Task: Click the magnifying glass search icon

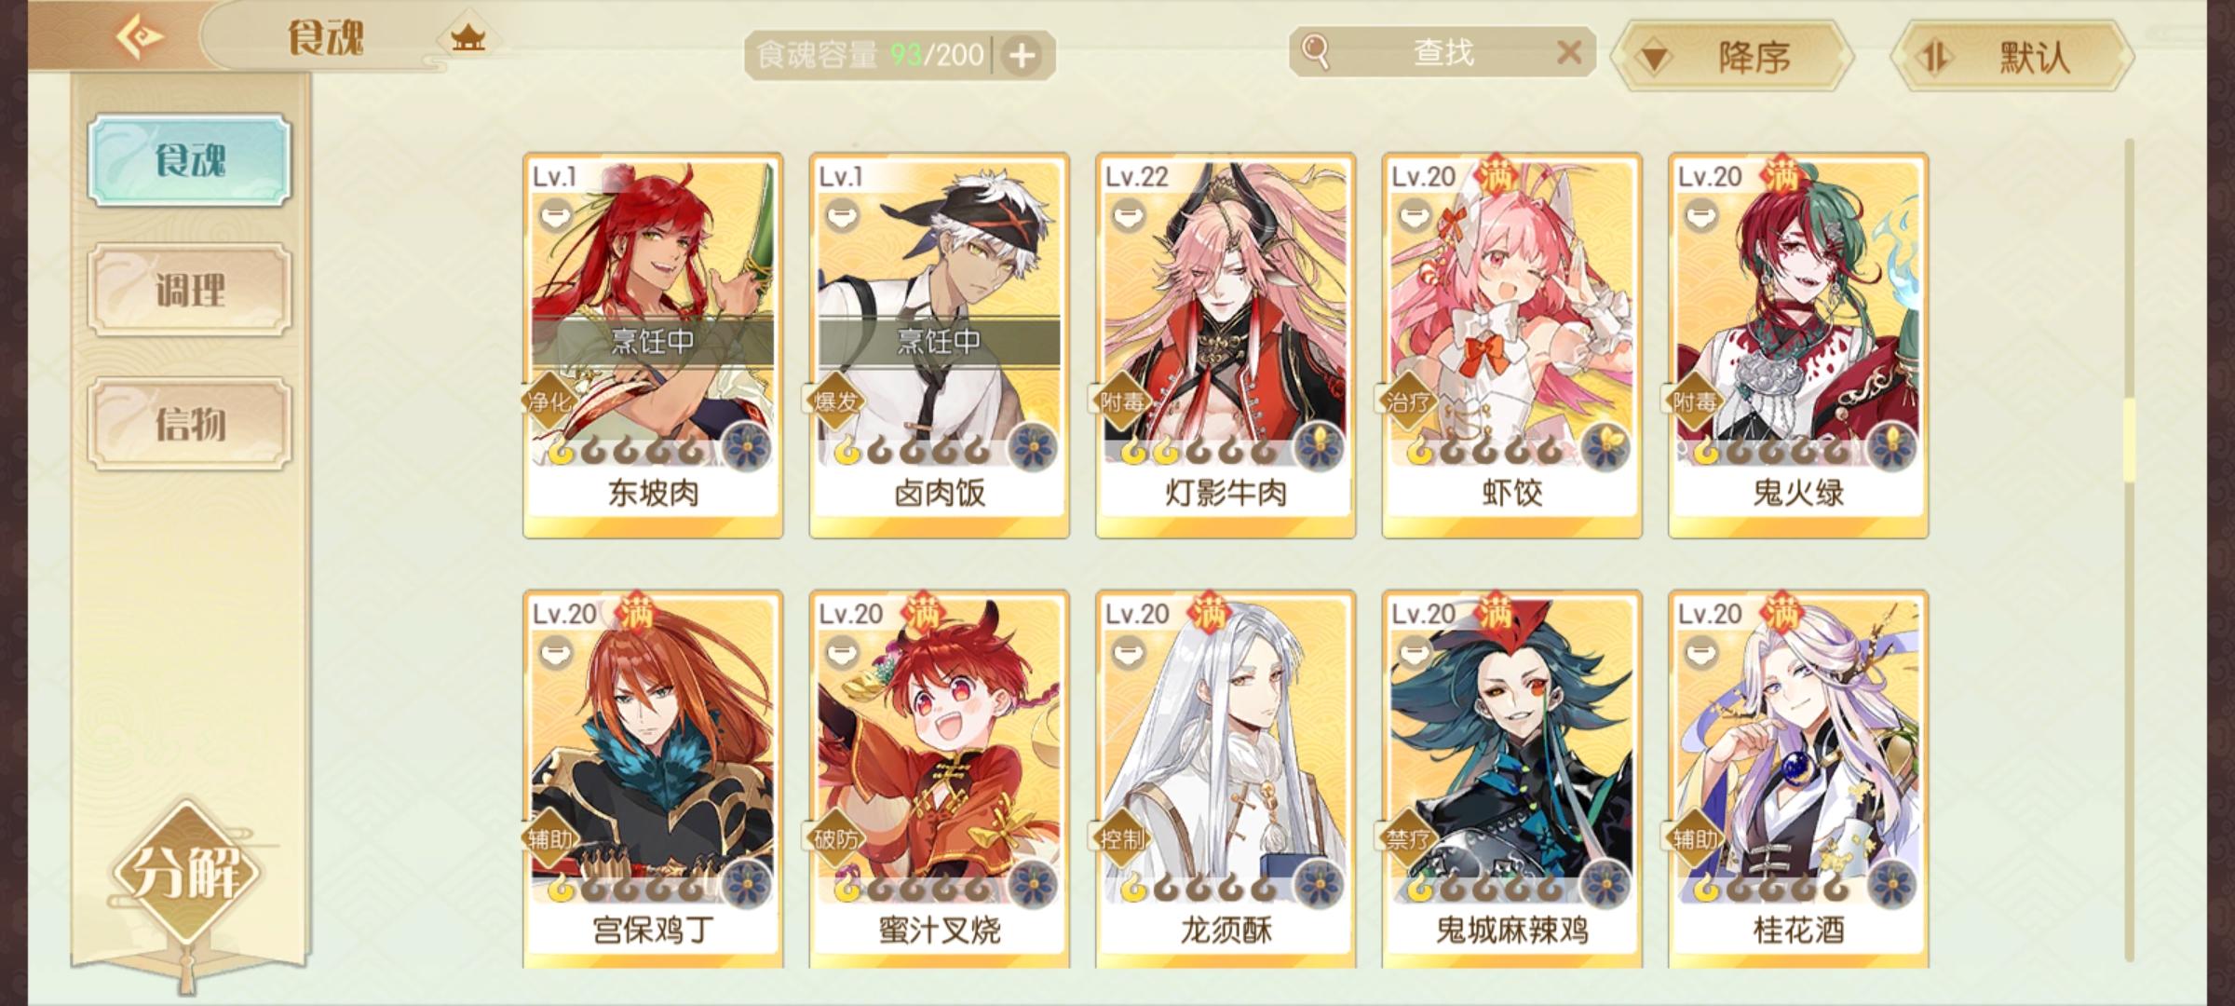Action: pyautogui.click(x=1315, y=52)
